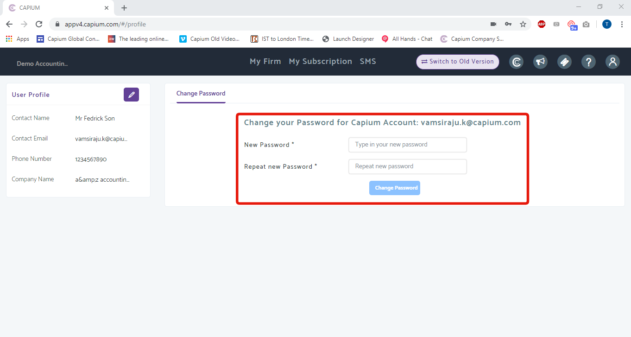Open the ABP Adblock Plus extension
This screenshot has height=337, width=631.
tap(542, 24)
